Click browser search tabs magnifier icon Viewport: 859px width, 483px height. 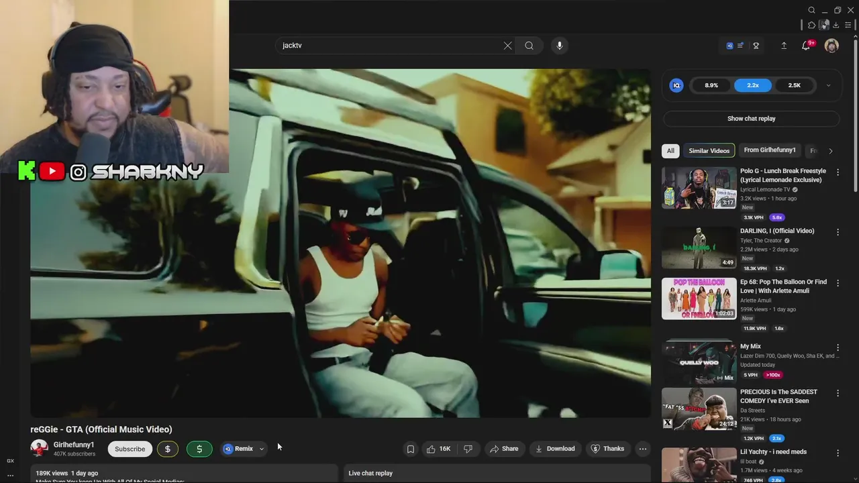tap(811, 10)
